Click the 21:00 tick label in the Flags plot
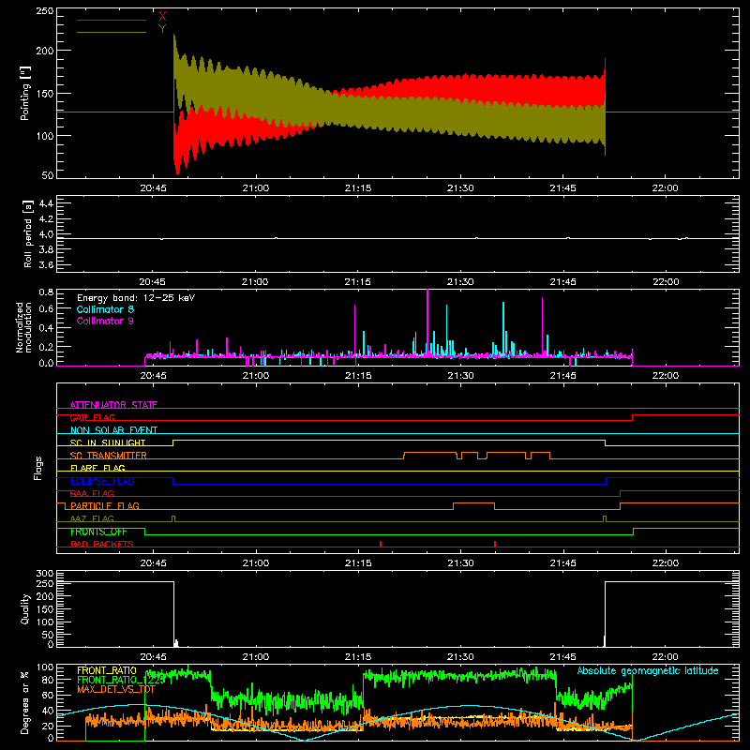The height and width of the screenshot is (750, 750). [255, 563]
